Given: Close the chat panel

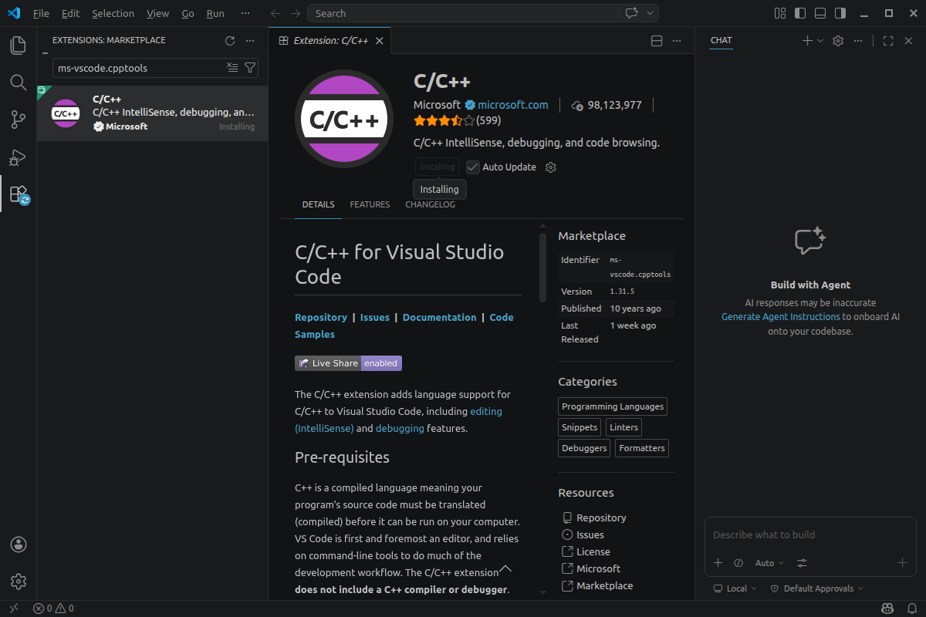Looking at the screenshot, I should pyautogui.click(x=908, y=41).
